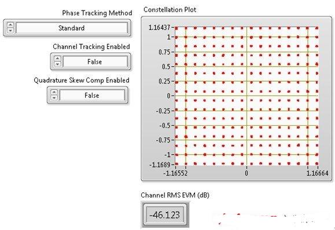Click X-axis maximum label 1.16664
Viewport: 335px width, 230px height.
click(318, 173)
